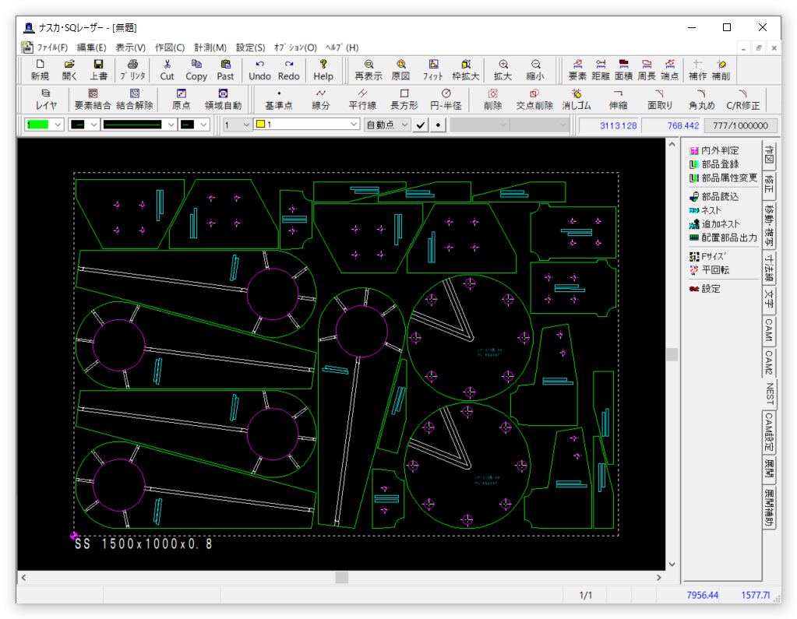The height and width of the screenshot is (619, 797).
Task: Set the origin with 原点 tool
Action: (x=181, y=99)
